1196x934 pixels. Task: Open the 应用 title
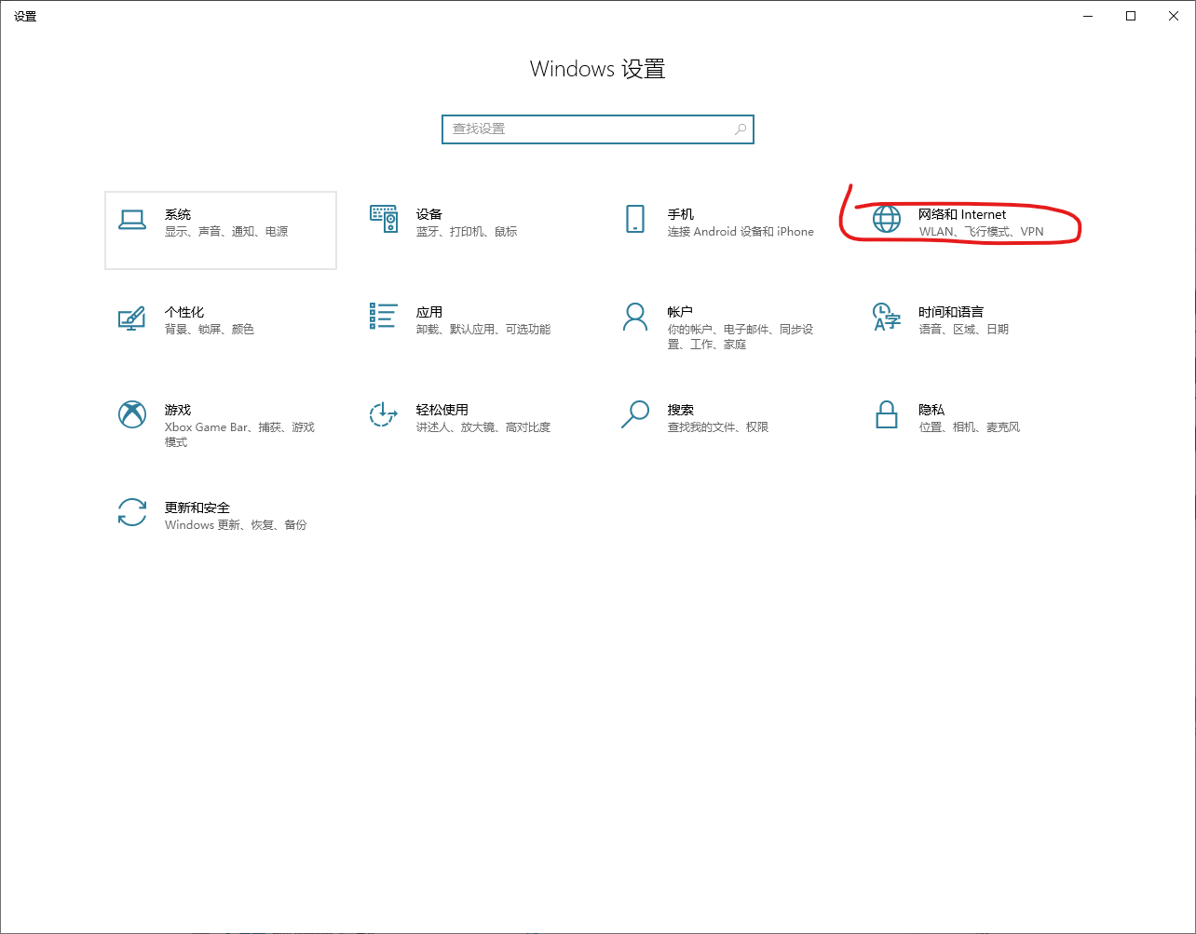pos(429,312)
